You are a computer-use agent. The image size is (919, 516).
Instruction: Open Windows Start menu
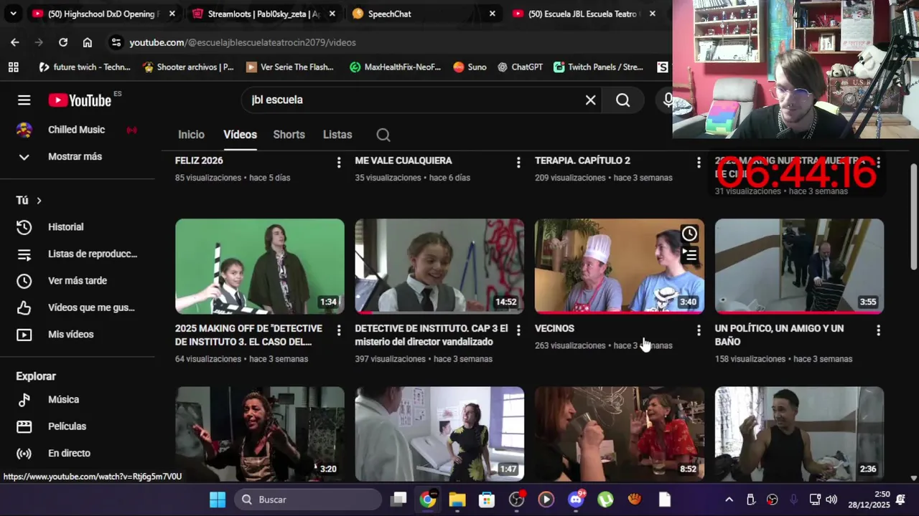(x=218, y=500)
